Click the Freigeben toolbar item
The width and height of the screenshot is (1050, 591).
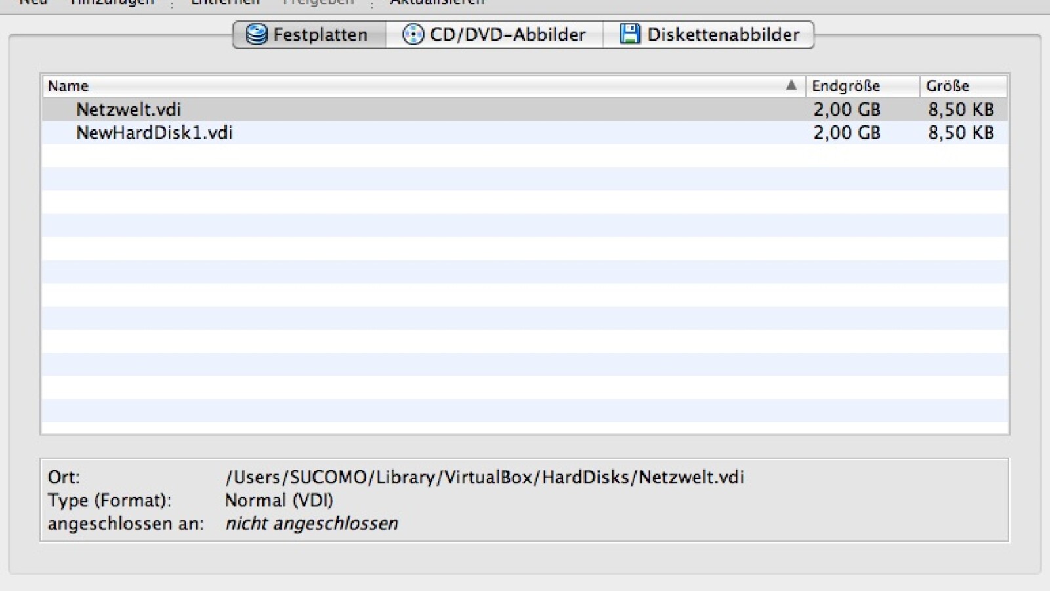coord(317,3)
